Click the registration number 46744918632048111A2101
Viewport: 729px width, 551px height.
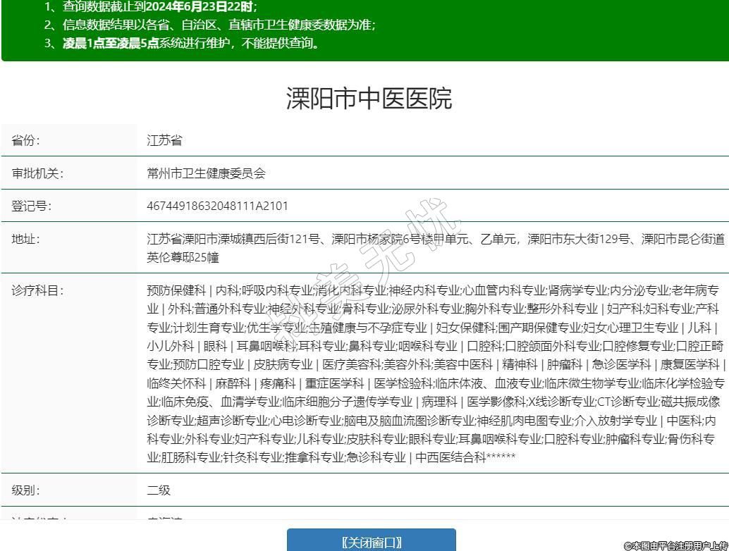click(x=217, y=206)
